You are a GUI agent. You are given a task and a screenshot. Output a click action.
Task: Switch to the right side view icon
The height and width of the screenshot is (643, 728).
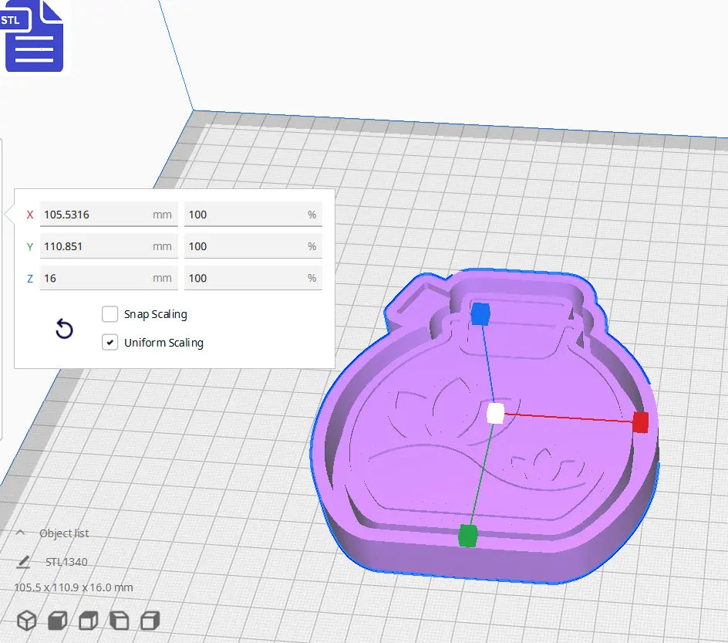click(149, 620)
